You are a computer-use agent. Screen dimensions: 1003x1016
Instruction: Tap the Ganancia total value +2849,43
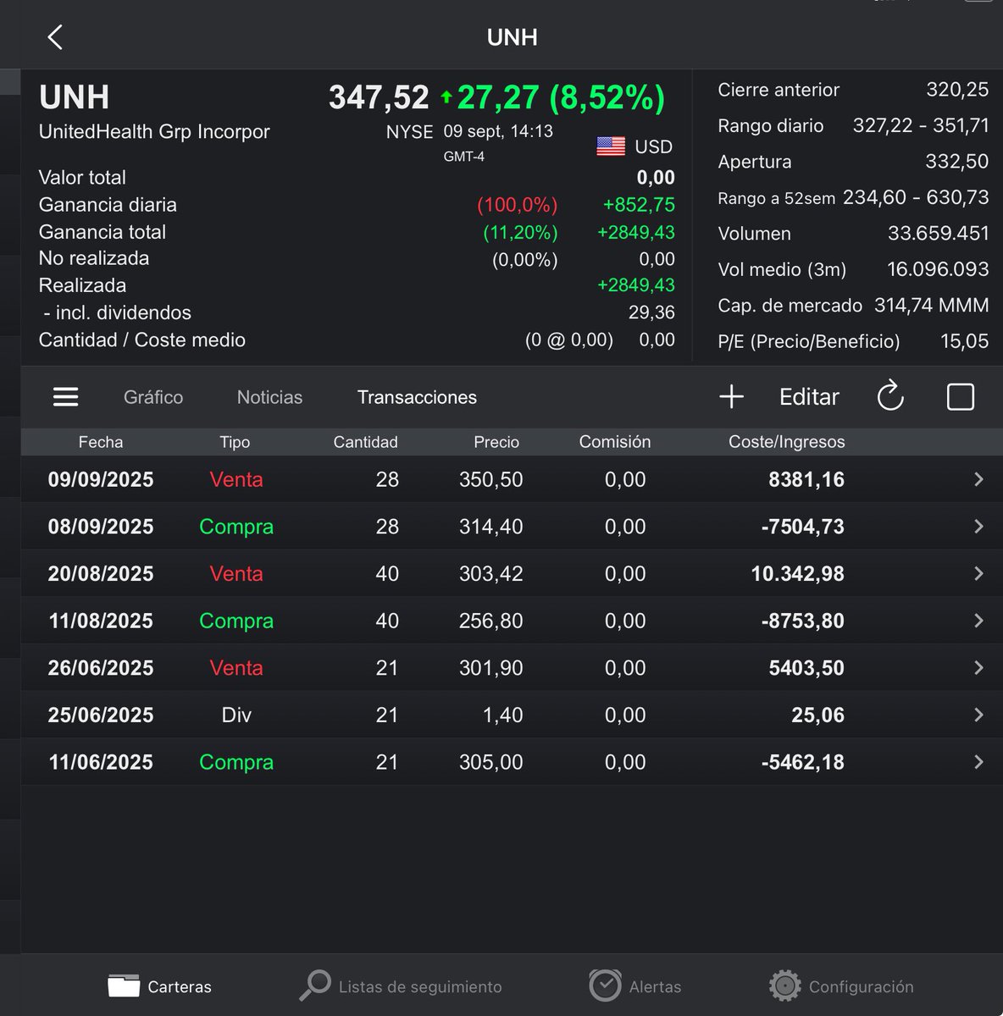tap(636, 232)
